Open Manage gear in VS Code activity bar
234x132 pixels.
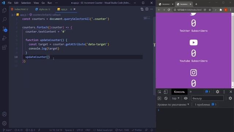4,123
